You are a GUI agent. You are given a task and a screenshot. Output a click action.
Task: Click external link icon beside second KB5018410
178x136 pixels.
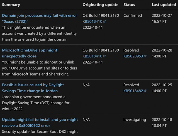[x=104, y=56]
